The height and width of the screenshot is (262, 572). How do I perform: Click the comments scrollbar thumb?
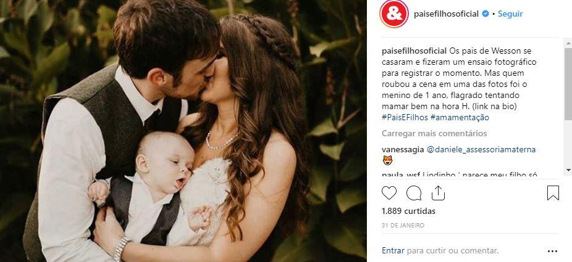(x=568, y=84)
